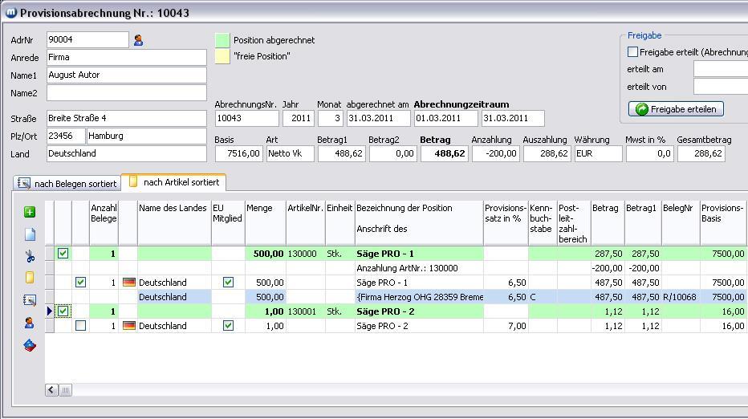This screenshot has height=419, width=748.
Task: Click the scissors cut icon
Action: [30, 257]
